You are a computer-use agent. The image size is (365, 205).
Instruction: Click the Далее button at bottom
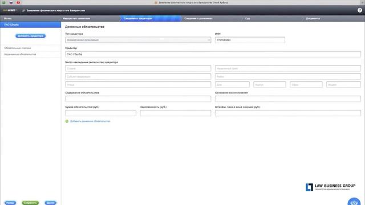51,203
